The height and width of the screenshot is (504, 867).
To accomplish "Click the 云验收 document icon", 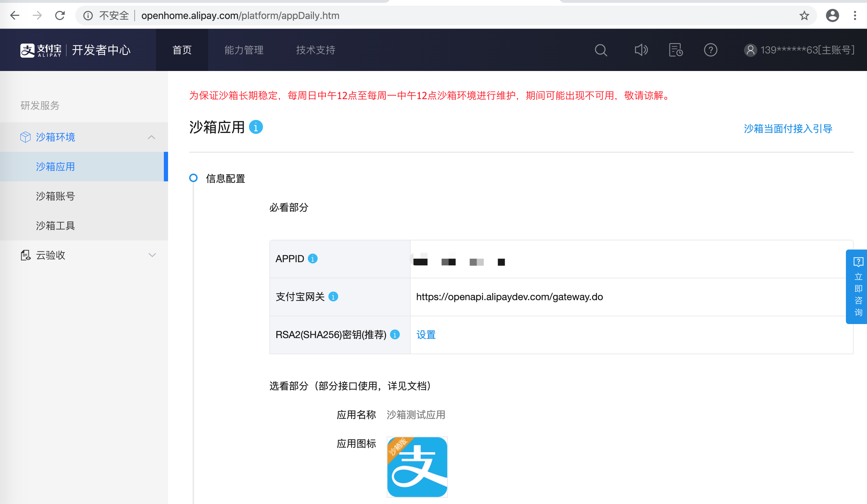I will (25, 255).
